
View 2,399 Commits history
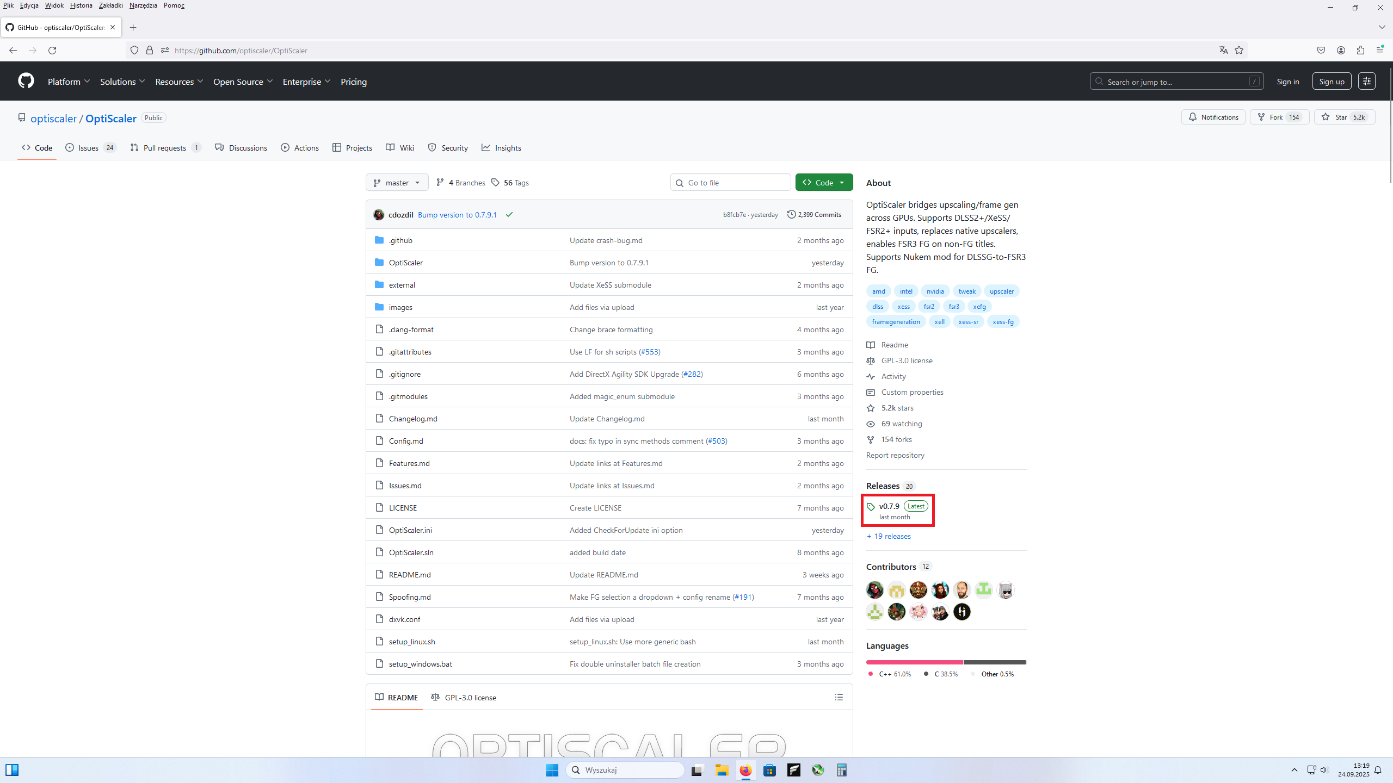[814, 215]
